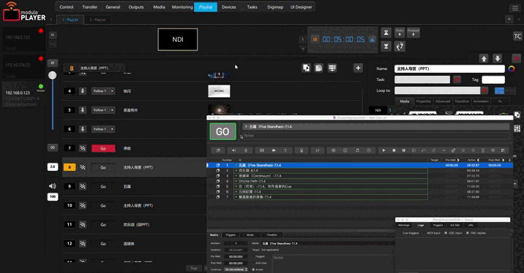Open the Devices menu tab
The width and height of the screenshot is (524, 273).
(228, 7)
